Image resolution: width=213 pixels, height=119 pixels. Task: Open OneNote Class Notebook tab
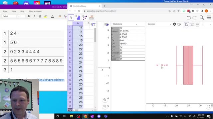(35, 11)
